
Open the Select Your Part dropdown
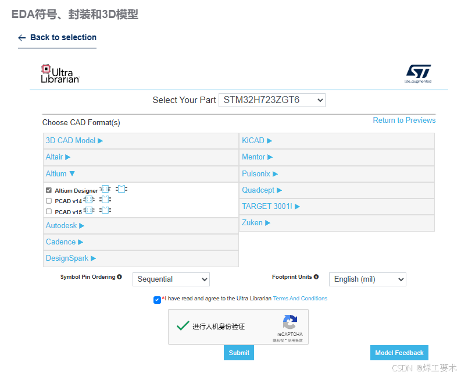tap(272, 100)
